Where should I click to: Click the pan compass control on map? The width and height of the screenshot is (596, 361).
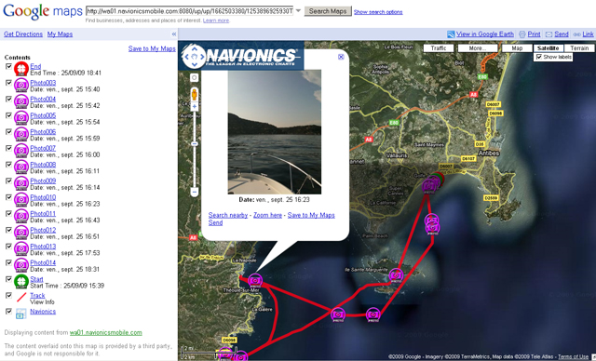(195, 57)
